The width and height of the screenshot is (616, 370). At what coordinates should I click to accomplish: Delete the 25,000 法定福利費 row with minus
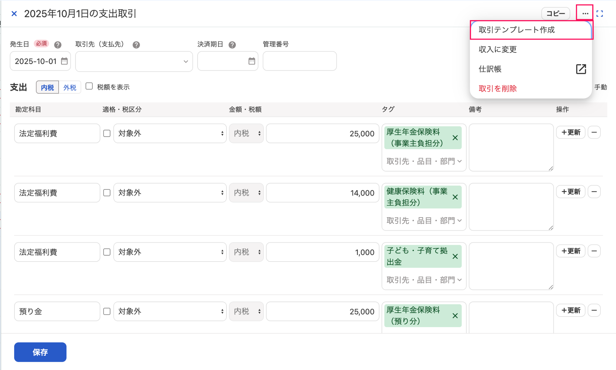coord(594,132)
